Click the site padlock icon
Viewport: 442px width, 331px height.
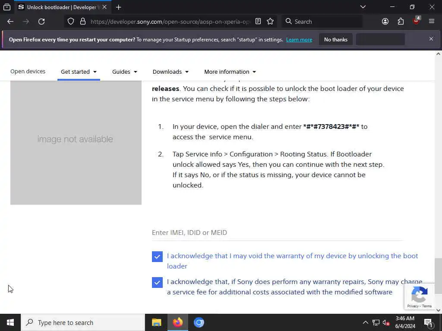[83, 22]
